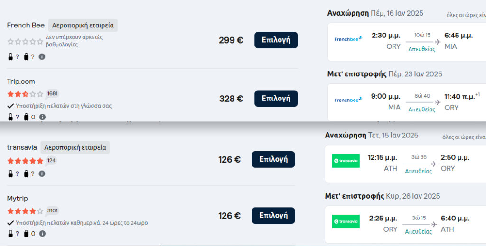Click the transavia logo on ATH–ORY flight

pos(346,161)
